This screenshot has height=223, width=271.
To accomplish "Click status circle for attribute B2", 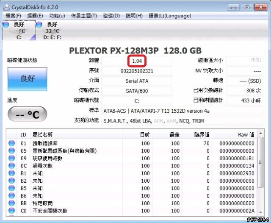I will (x=11, y=181).
